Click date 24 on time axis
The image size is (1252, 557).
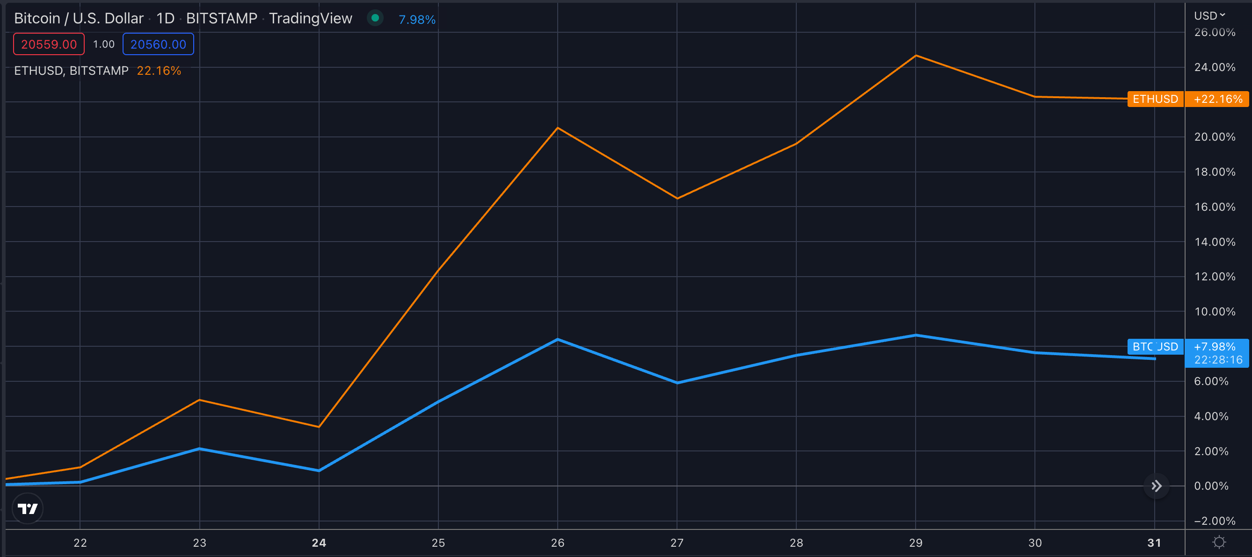[x=319, y=543]
